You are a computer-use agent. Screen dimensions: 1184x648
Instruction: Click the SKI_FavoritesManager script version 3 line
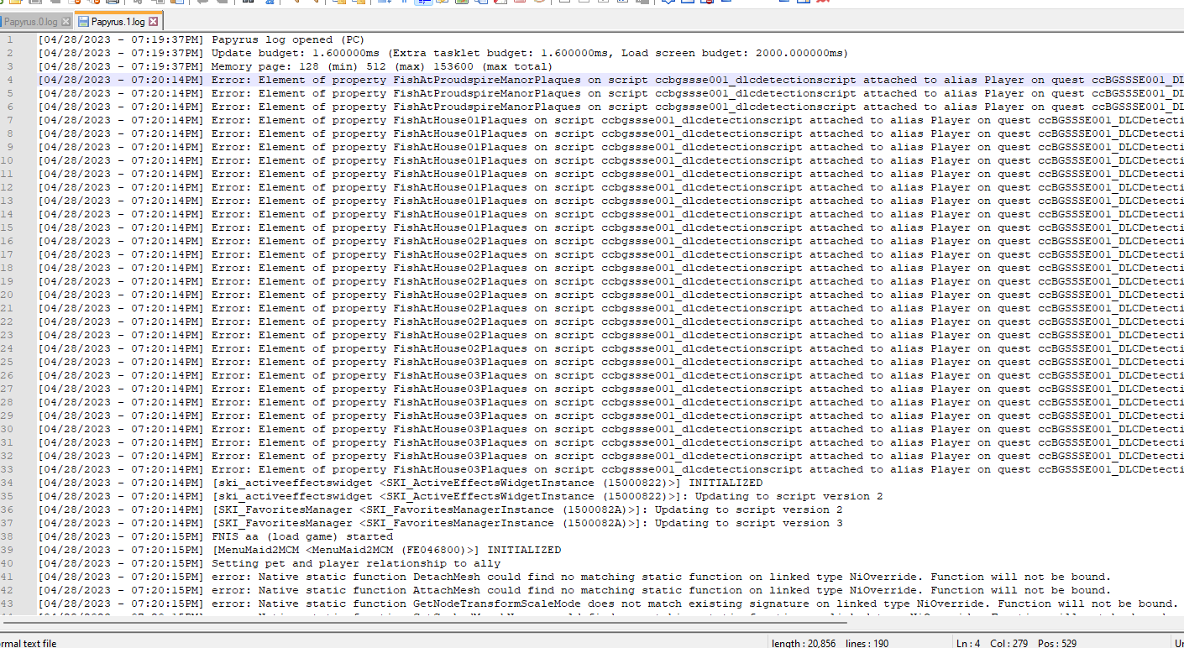click(440, 523)
